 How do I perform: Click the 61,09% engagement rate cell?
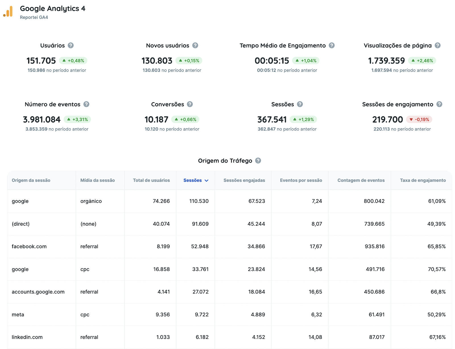coord(437,201)
